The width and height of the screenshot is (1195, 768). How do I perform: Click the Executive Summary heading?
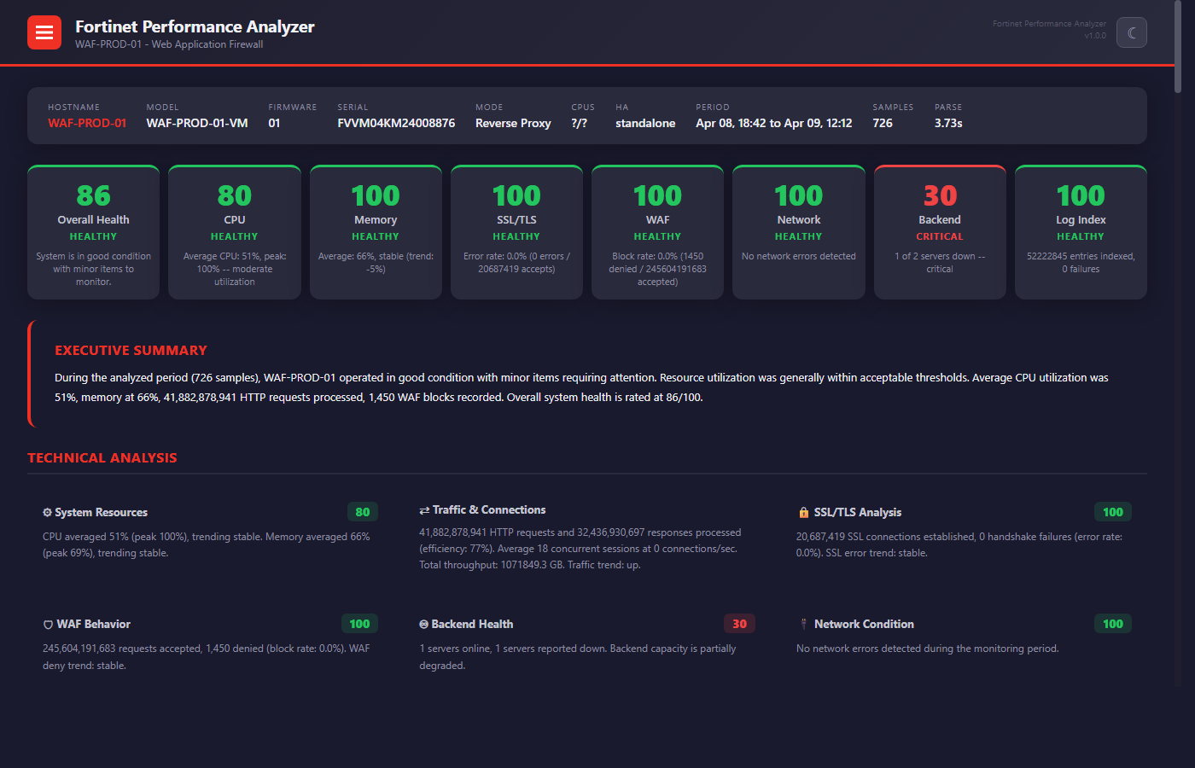pos(131,350)
